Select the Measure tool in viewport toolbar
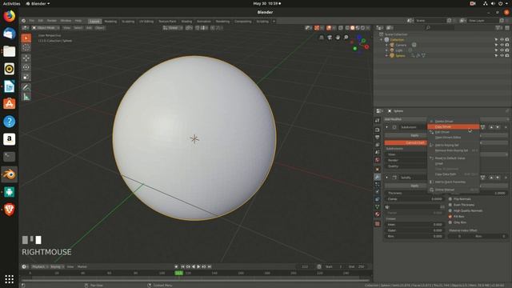This screenshot has height=288, width=512. click(26, 97)
